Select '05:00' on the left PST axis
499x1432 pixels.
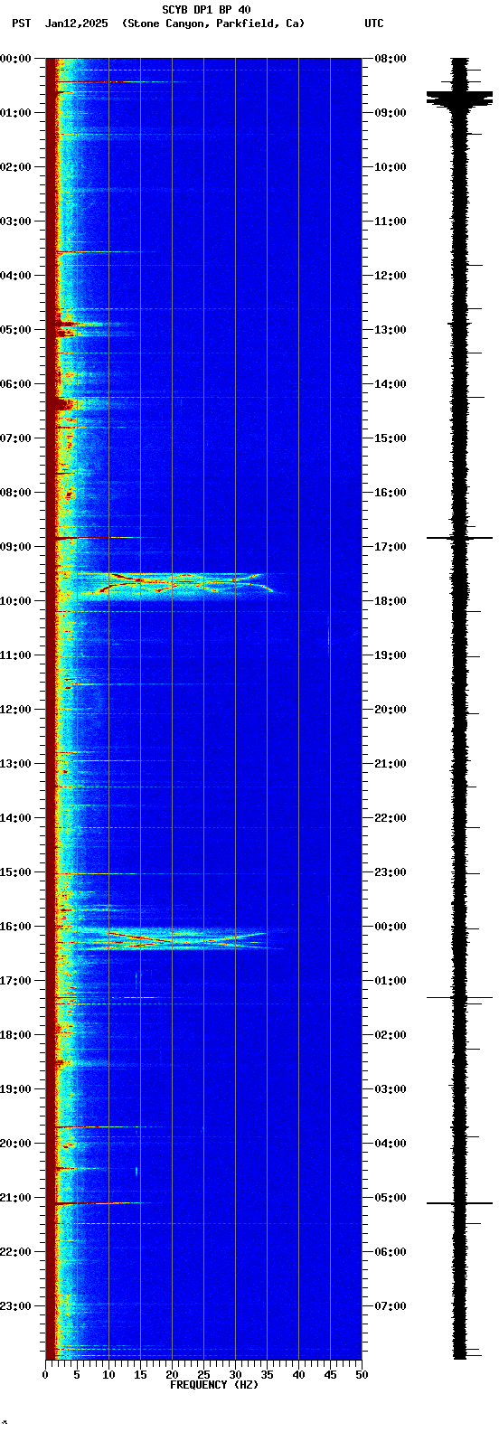pos(15,330)
